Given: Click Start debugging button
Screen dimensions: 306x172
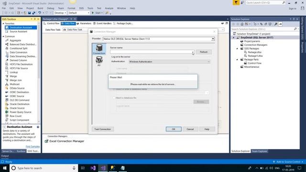Looking at the screenshot, I should click(x=97, y=13).
